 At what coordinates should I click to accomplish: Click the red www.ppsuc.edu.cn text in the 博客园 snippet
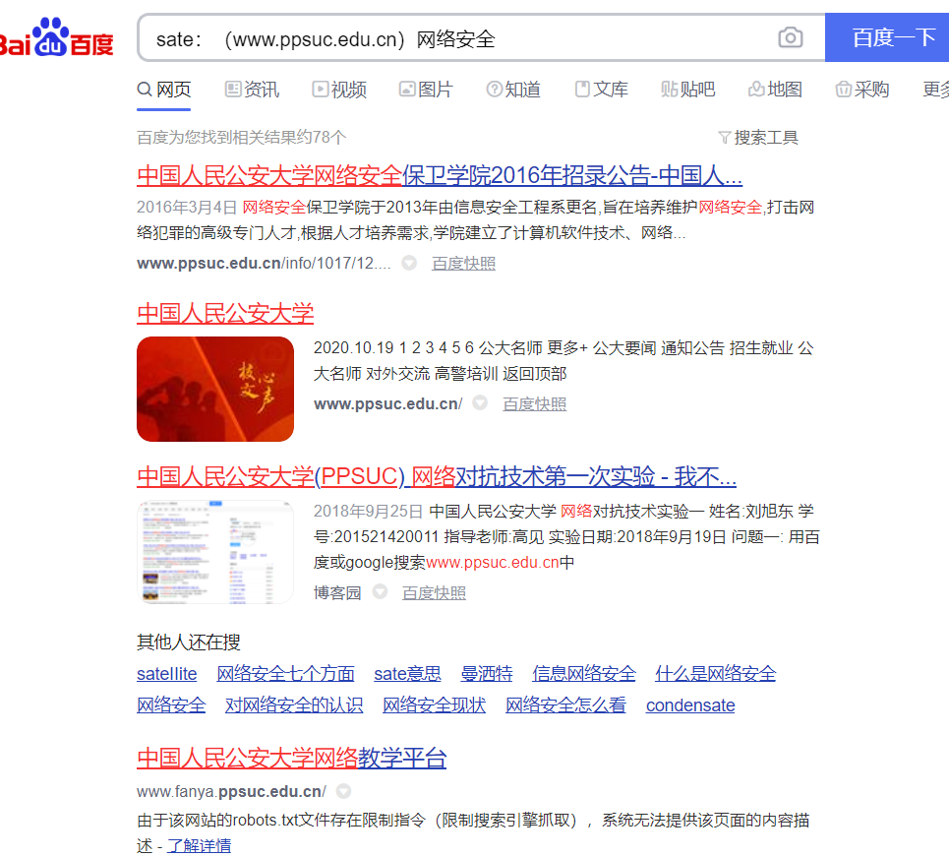coord(493,563)
